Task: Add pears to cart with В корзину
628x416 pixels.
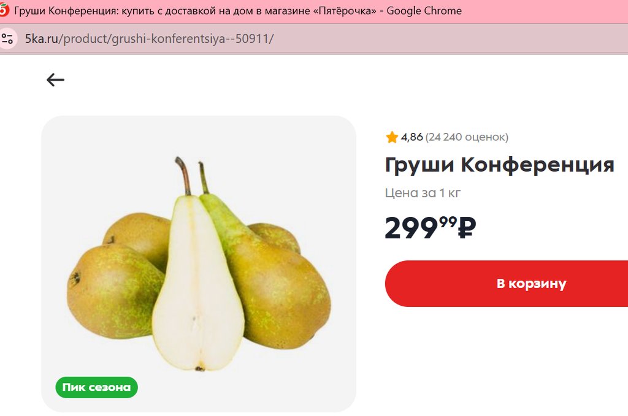Action: (x=506, y=284)
